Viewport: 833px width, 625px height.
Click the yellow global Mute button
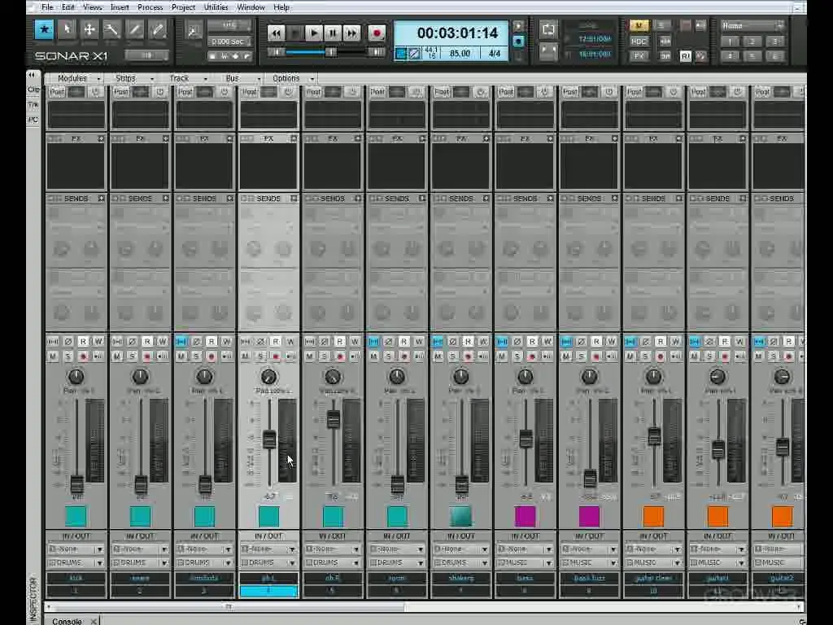coord(639,25)
